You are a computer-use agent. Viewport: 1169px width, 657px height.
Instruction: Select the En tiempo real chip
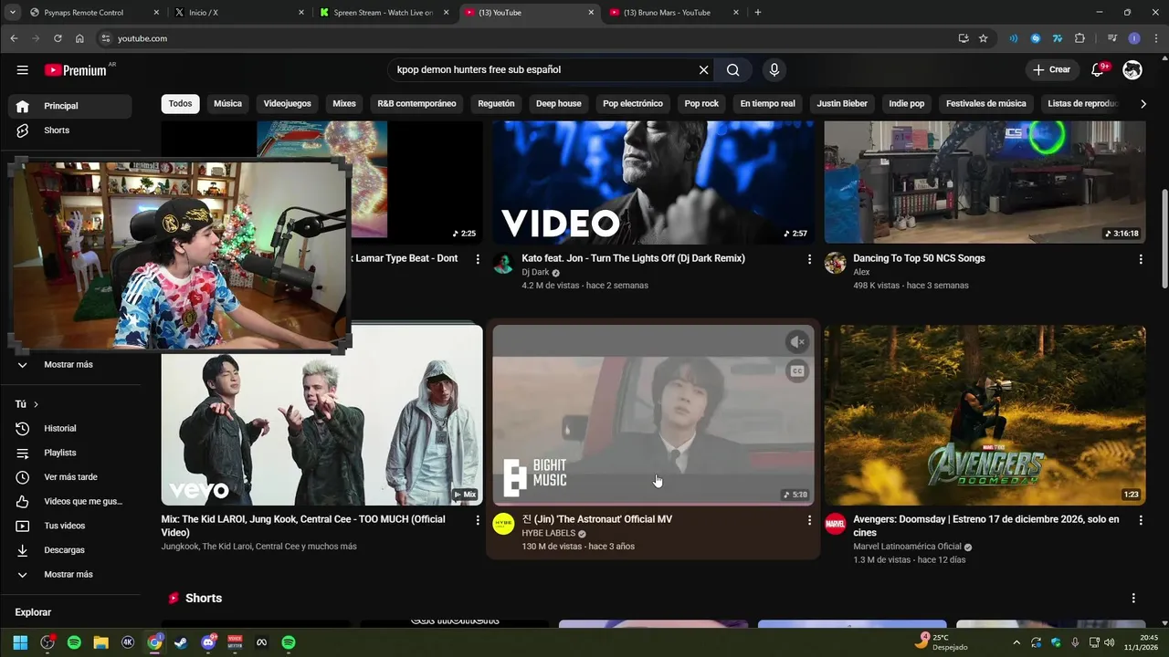[x=768, y=104]
